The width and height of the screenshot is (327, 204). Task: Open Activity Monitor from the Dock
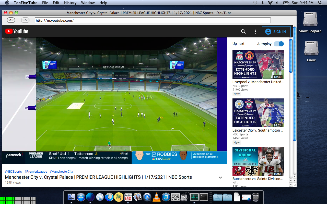[194, 197]
